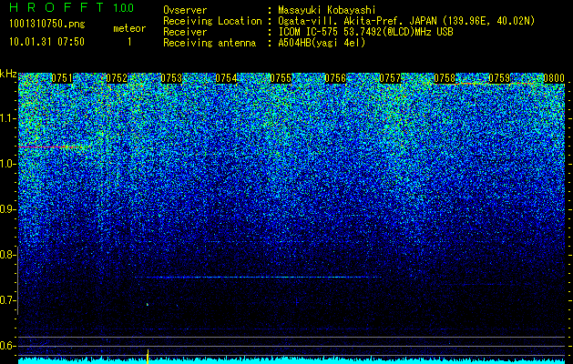The height and width of the screenshot is (364, 573).
Task: Click the HROFFT 1.0.0 title text
Action: pyautogui.click(x=71, y=7)
